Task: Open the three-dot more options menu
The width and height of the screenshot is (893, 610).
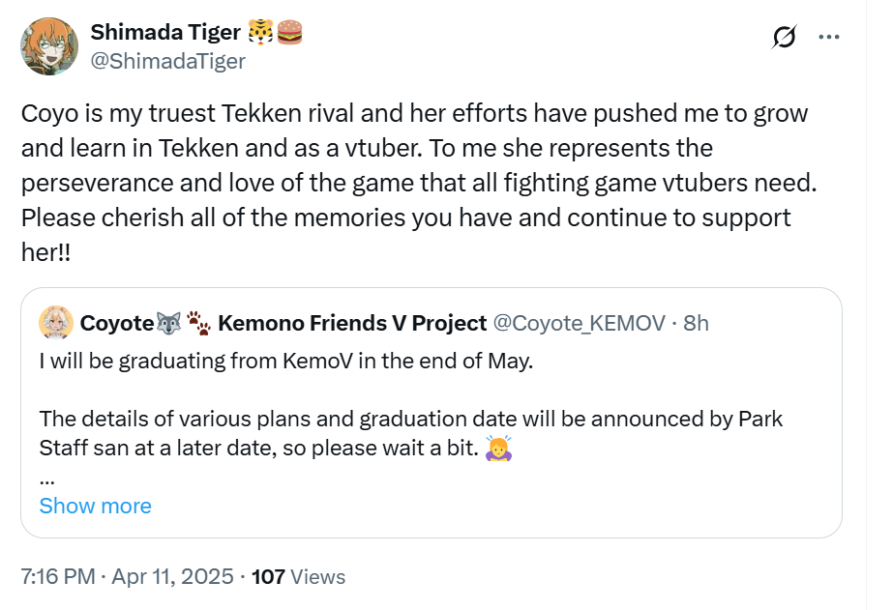Action: 829,38
